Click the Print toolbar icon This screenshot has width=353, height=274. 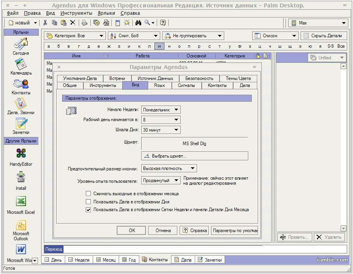click(x=85, y=23)
